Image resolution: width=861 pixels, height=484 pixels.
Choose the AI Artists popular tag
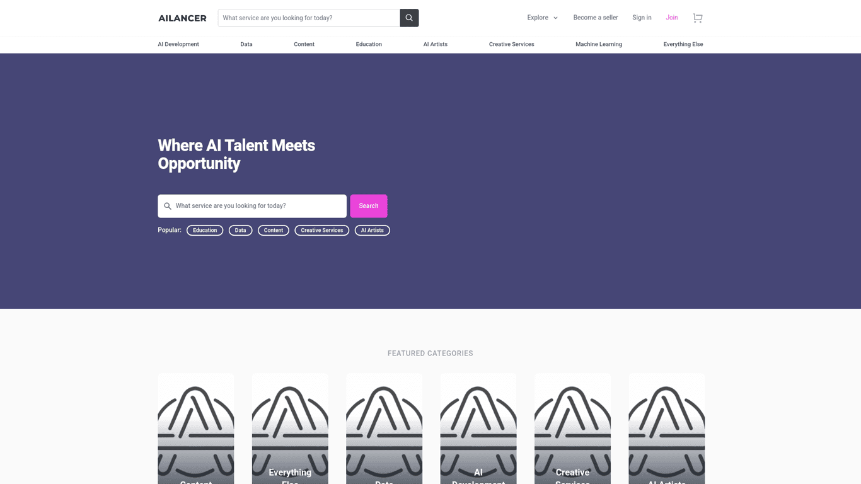click(372, 231)
